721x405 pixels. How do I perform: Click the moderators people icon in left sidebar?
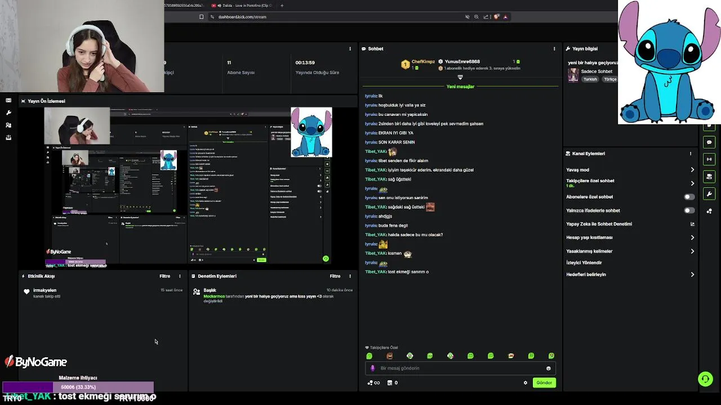[8, 125]
